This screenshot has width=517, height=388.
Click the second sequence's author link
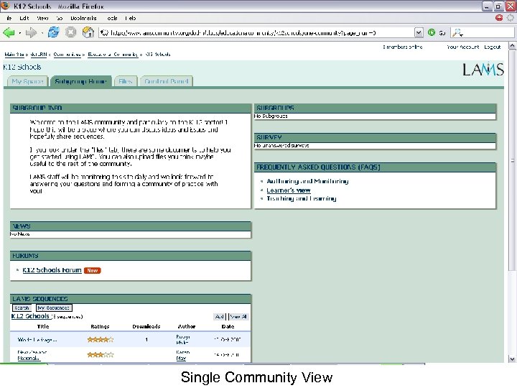tap(182, 355)
